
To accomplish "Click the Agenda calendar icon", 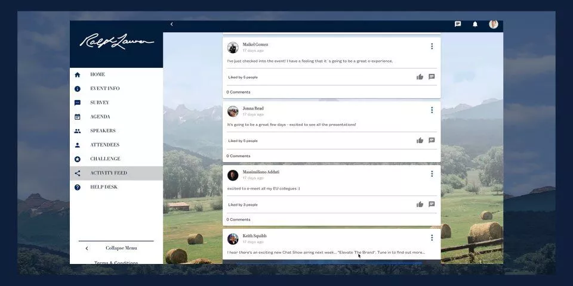I will 78,117.
